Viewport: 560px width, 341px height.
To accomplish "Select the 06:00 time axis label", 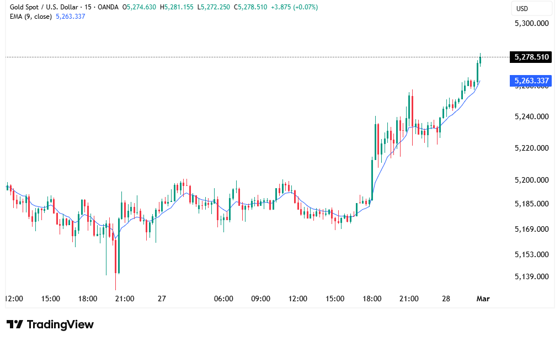I will (x=223, y=299).
